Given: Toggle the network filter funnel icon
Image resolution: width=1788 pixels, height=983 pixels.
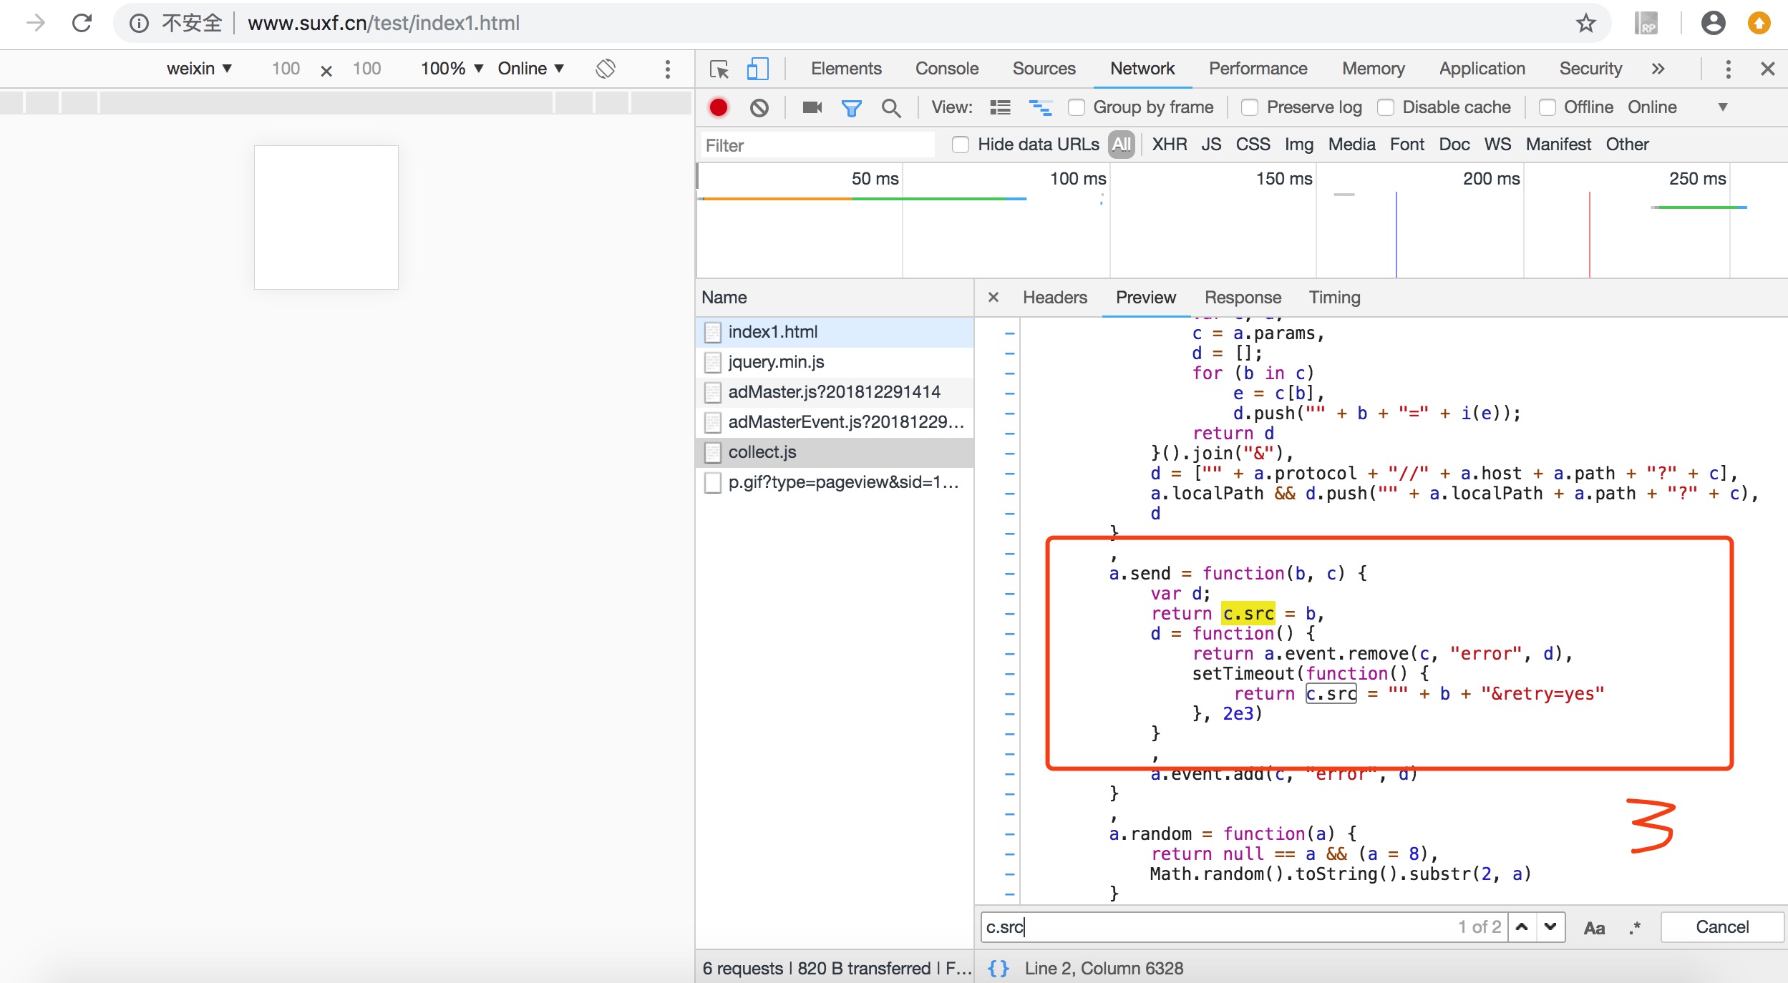Looking at the screenshot, I should [851, 107].
